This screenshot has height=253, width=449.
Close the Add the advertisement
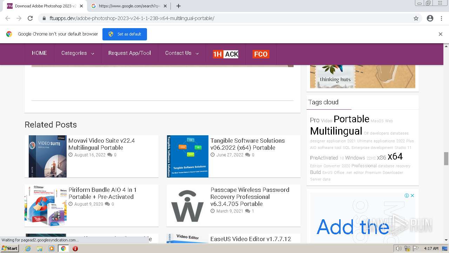(x=413, y=195)
